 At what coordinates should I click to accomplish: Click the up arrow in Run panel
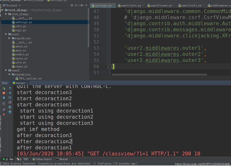10,88
